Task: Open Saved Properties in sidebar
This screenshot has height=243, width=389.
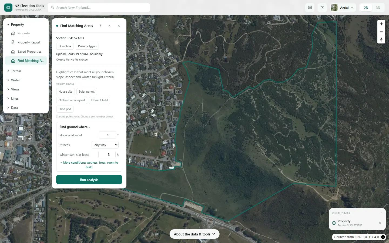Action: click(26, 52)
